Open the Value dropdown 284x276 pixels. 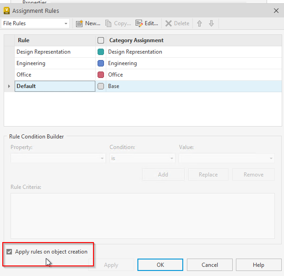click(x=227, y=158)
